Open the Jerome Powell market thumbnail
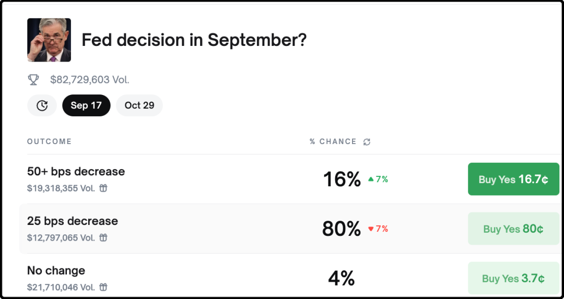This screenshot has height=299, width=564. (49, 40)
